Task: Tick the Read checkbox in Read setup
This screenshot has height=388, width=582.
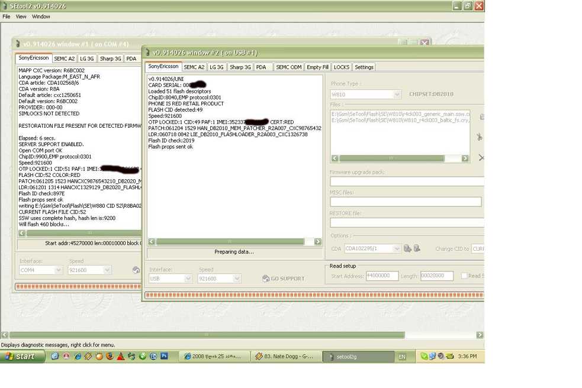Action: [464, 276]
